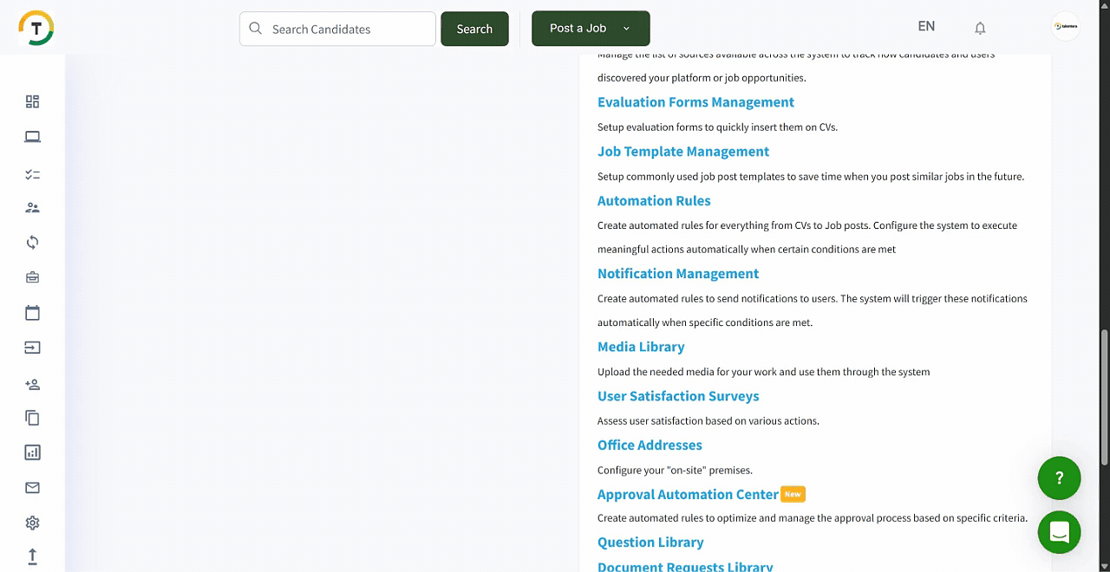Open the dashboard grid icon
The height and width of the screenshot is (572, 1110).
[x=32, y=101]
